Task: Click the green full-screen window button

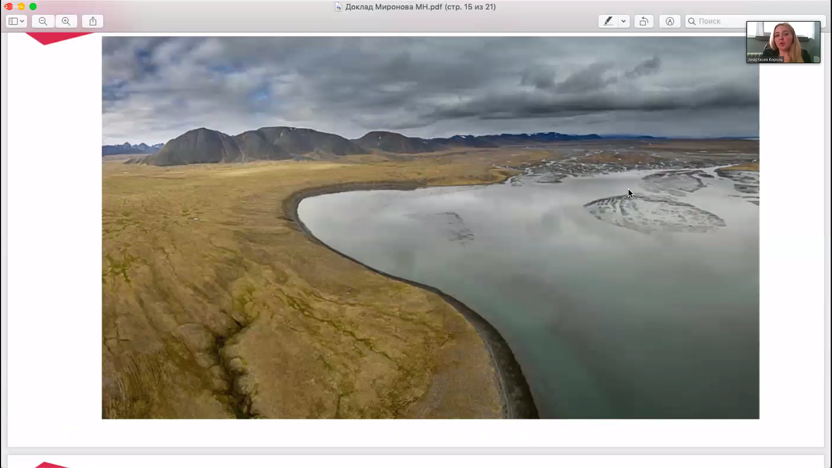Action: click(33, 7)
